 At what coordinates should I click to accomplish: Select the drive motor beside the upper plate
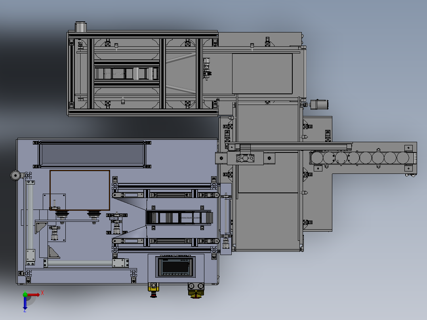point(319,105)
